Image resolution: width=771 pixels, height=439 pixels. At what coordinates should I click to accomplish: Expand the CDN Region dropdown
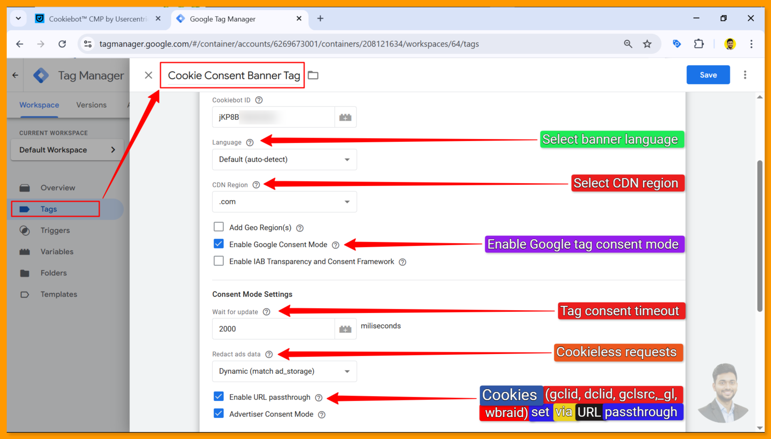284,202
